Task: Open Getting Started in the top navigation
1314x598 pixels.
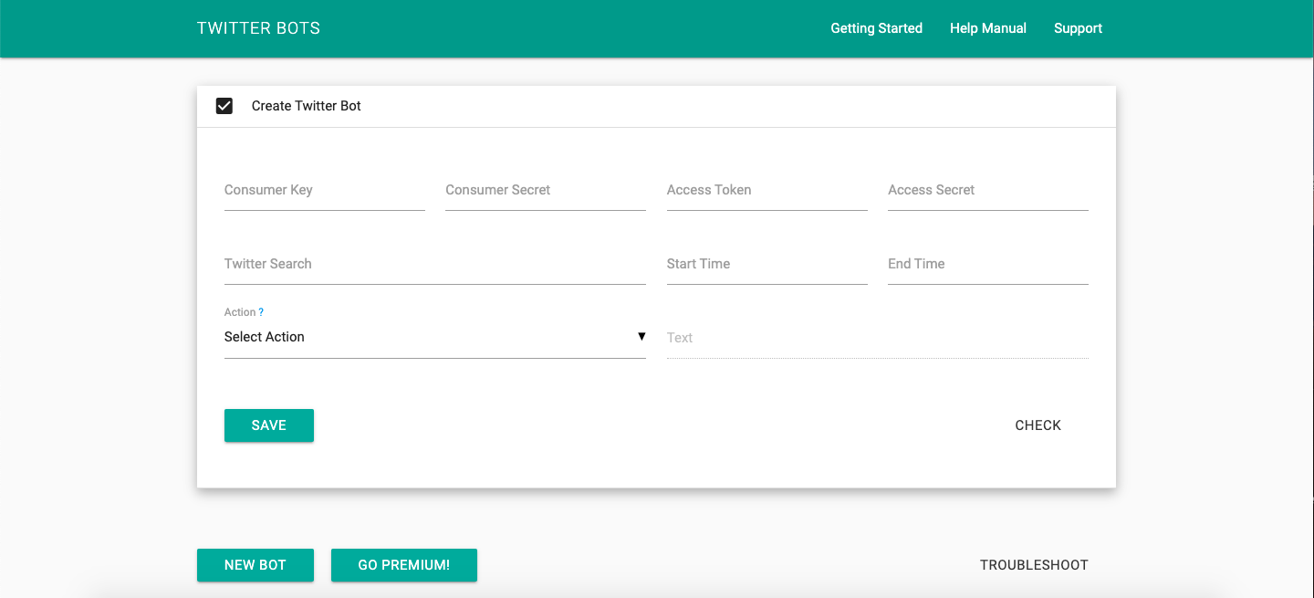Action: point(876,28)
